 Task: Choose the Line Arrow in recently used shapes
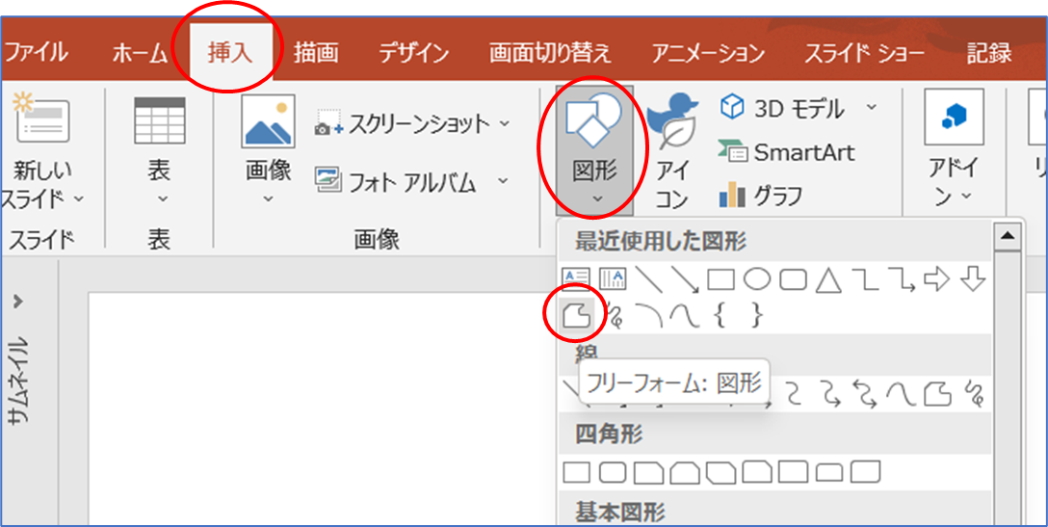[x=685, y=278]
